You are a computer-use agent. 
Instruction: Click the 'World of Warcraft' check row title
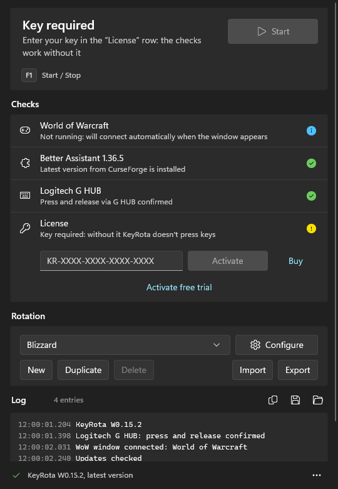[x=74, y=125]
